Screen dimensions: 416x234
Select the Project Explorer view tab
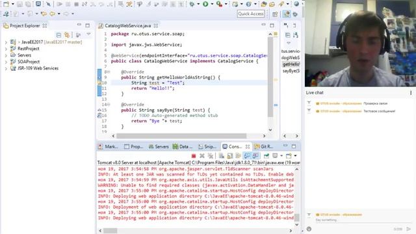click(25, 26)
